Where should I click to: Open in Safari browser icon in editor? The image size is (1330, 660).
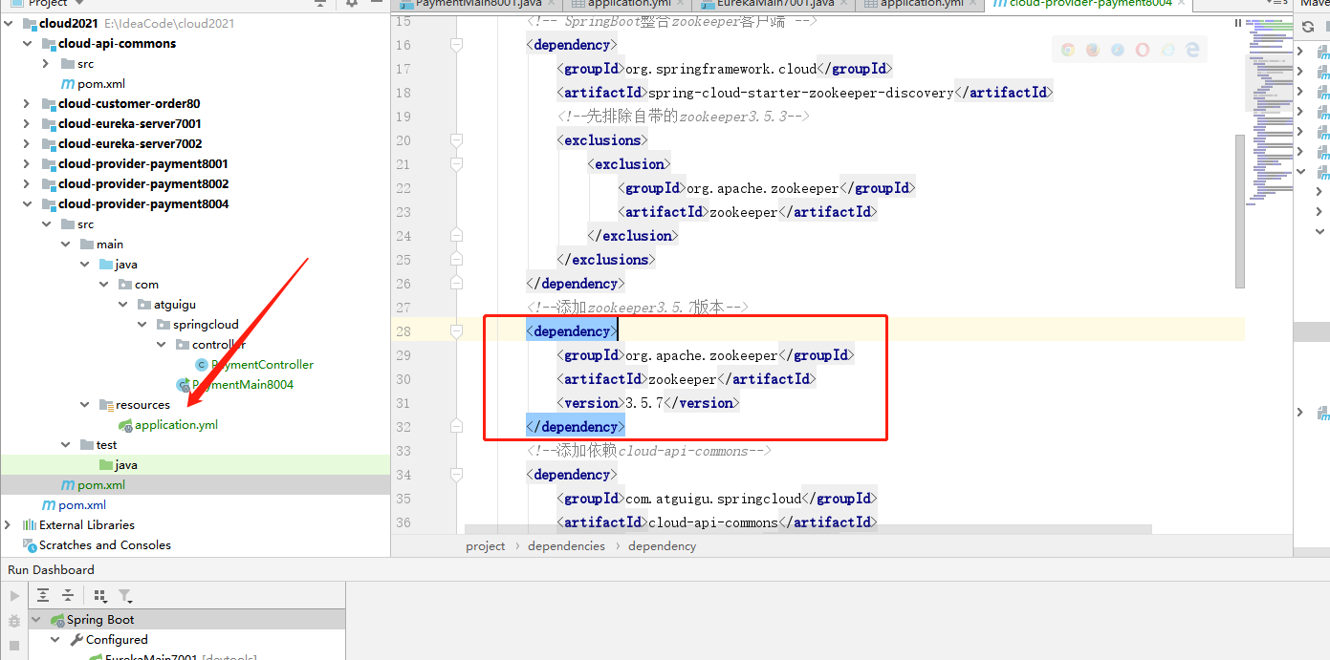point(1117,50)
